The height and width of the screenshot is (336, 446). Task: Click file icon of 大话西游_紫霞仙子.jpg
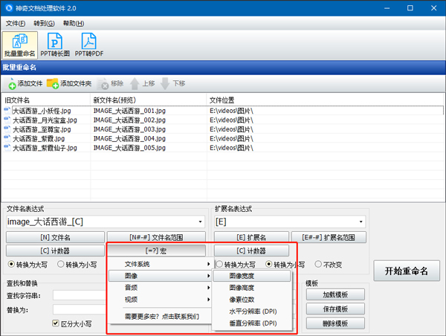click(x=7, y=148)
